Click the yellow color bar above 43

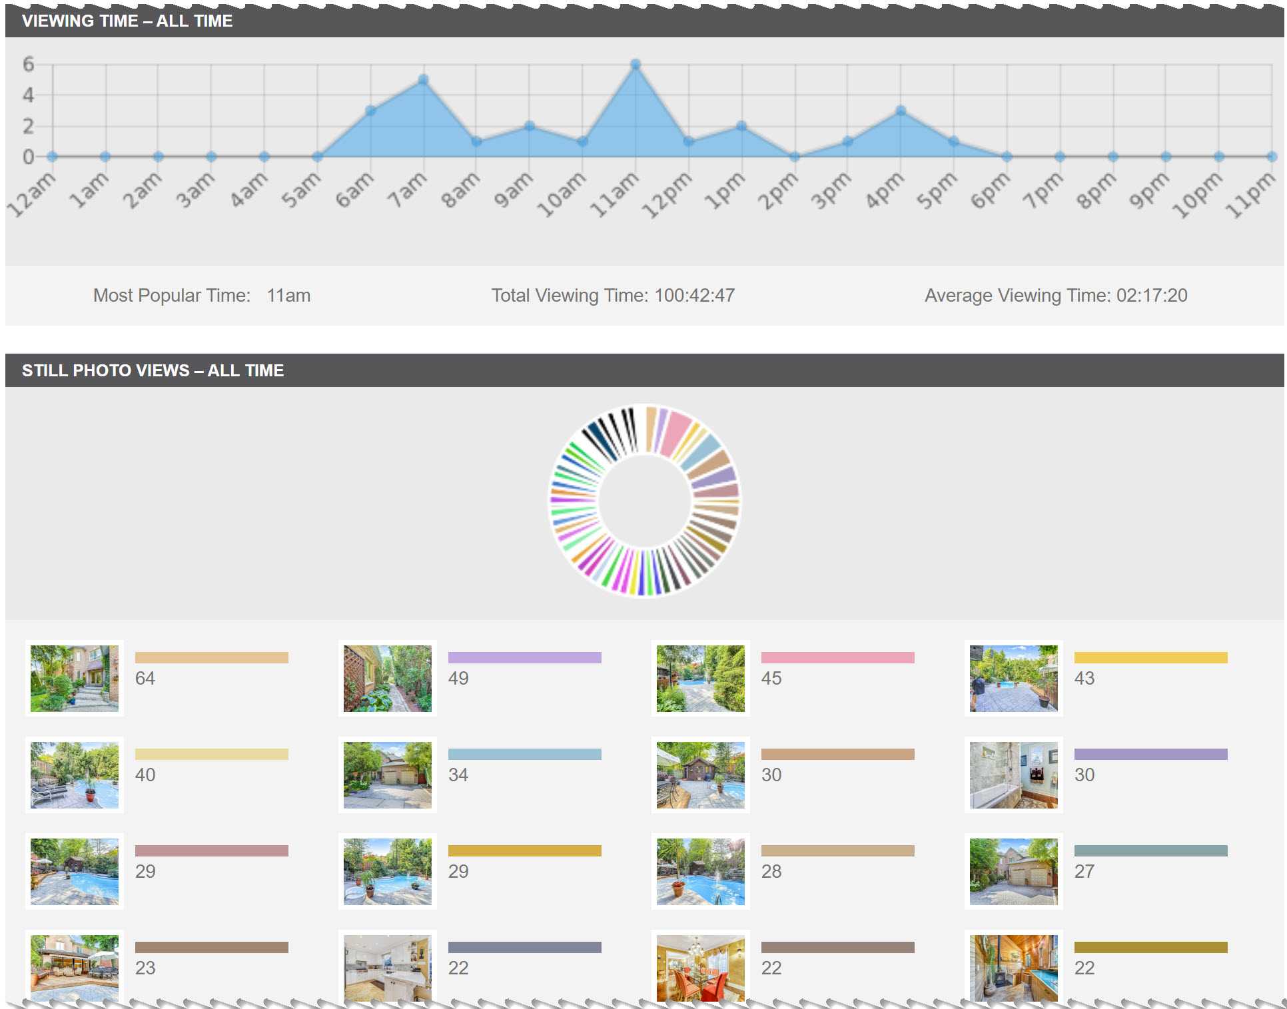click(x=1151, y=657)
